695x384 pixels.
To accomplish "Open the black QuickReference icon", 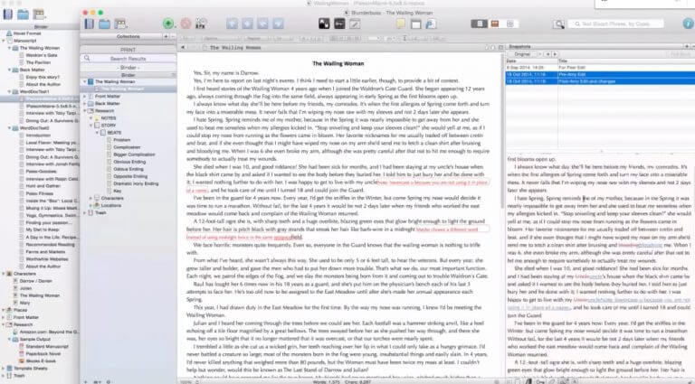I will [325, 23].
